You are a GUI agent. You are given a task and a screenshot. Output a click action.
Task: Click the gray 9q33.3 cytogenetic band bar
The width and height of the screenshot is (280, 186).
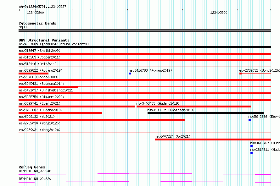coord(145,30)
